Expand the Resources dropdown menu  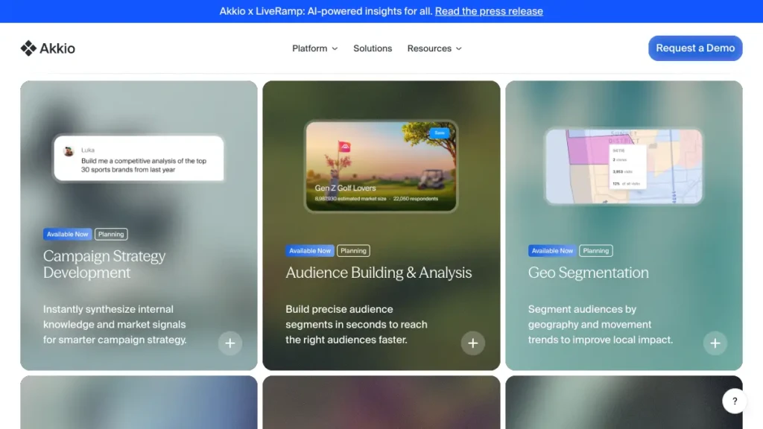434,48
